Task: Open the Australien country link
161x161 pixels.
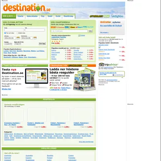Action: (29, 156)
